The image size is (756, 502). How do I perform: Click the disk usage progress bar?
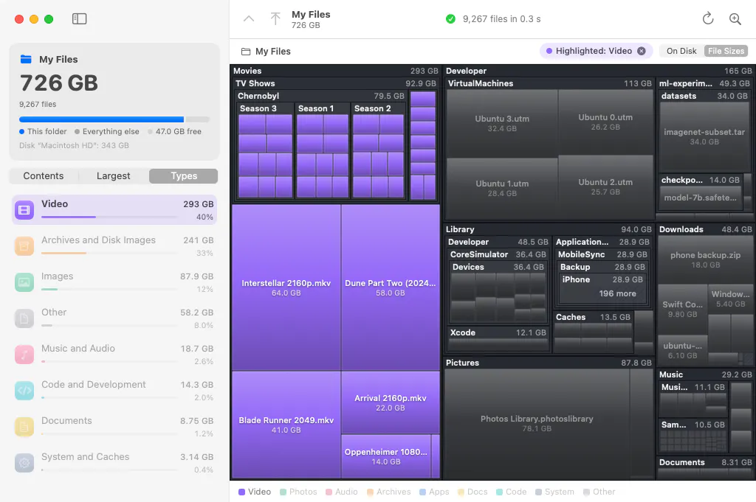[x=114, y=119]
